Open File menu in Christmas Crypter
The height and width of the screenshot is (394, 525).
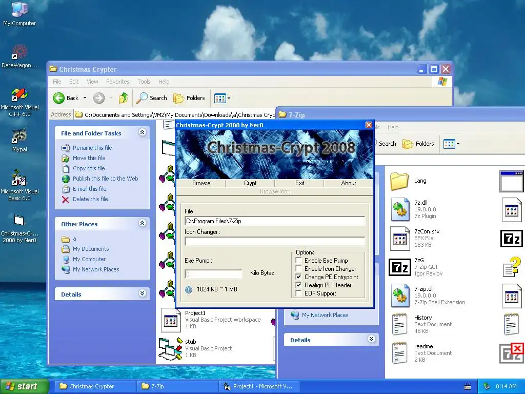click(57, 82)
